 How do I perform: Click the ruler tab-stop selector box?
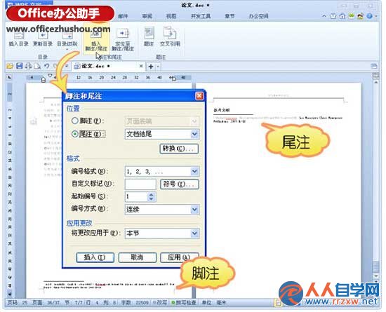tap(9, 77)
